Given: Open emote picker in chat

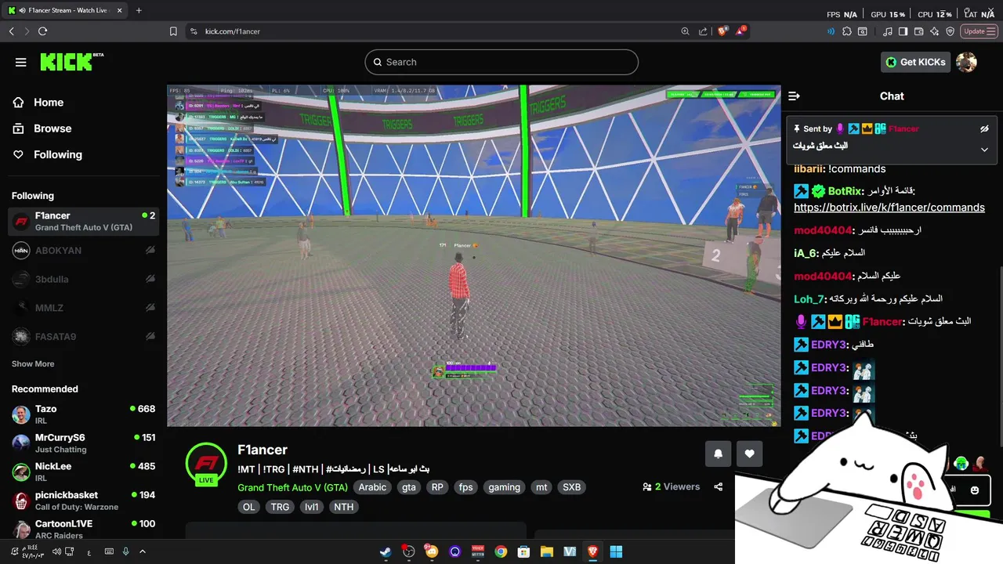Looking at the screenshot, I should coord(974,490).
